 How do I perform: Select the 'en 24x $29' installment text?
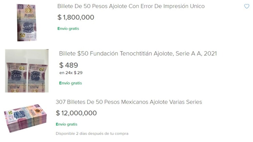coord(71,73)
